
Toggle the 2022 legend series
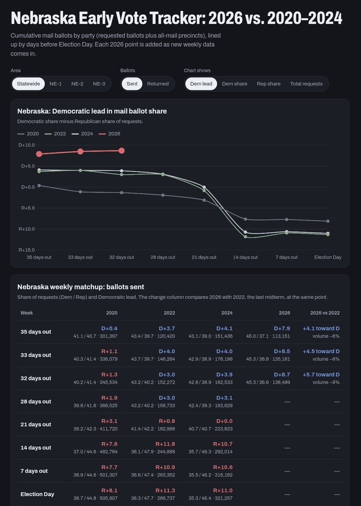55,134
